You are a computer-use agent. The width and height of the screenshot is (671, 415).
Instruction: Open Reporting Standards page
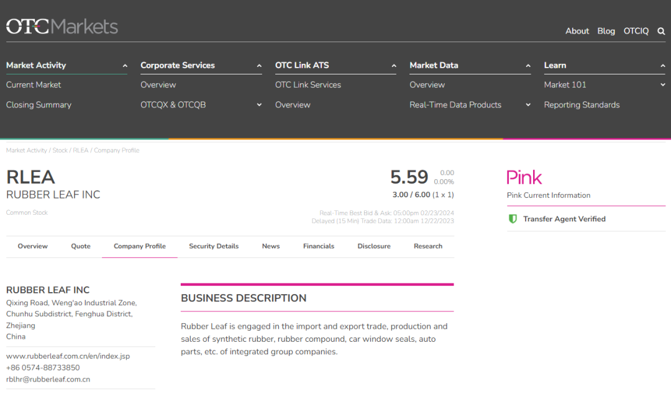click(582, 105)
